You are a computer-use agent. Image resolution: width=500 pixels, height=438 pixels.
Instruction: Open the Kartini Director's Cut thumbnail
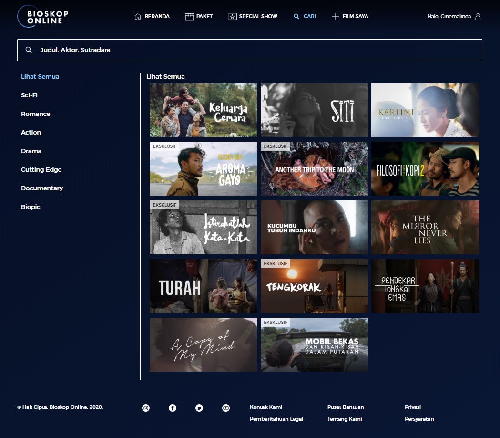[x=425, y=110]
